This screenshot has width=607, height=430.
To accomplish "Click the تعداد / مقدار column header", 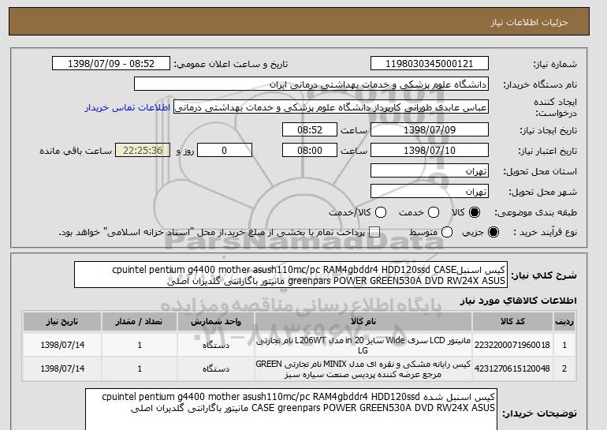I will (x=140, y=322).
